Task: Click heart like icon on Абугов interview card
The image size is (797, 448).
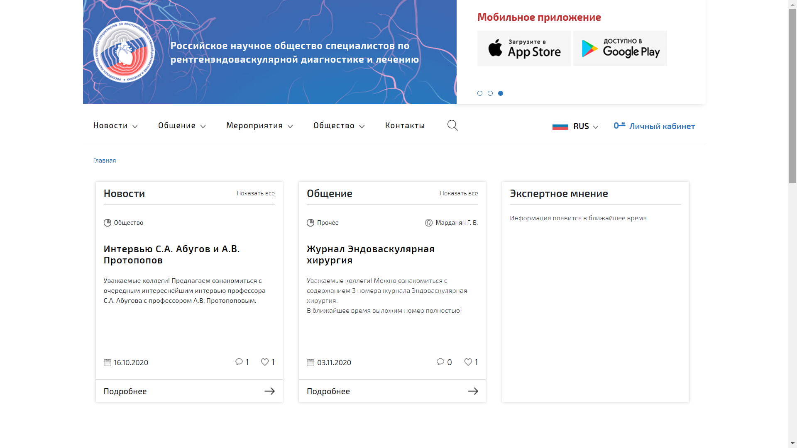Action: (265, 362)
